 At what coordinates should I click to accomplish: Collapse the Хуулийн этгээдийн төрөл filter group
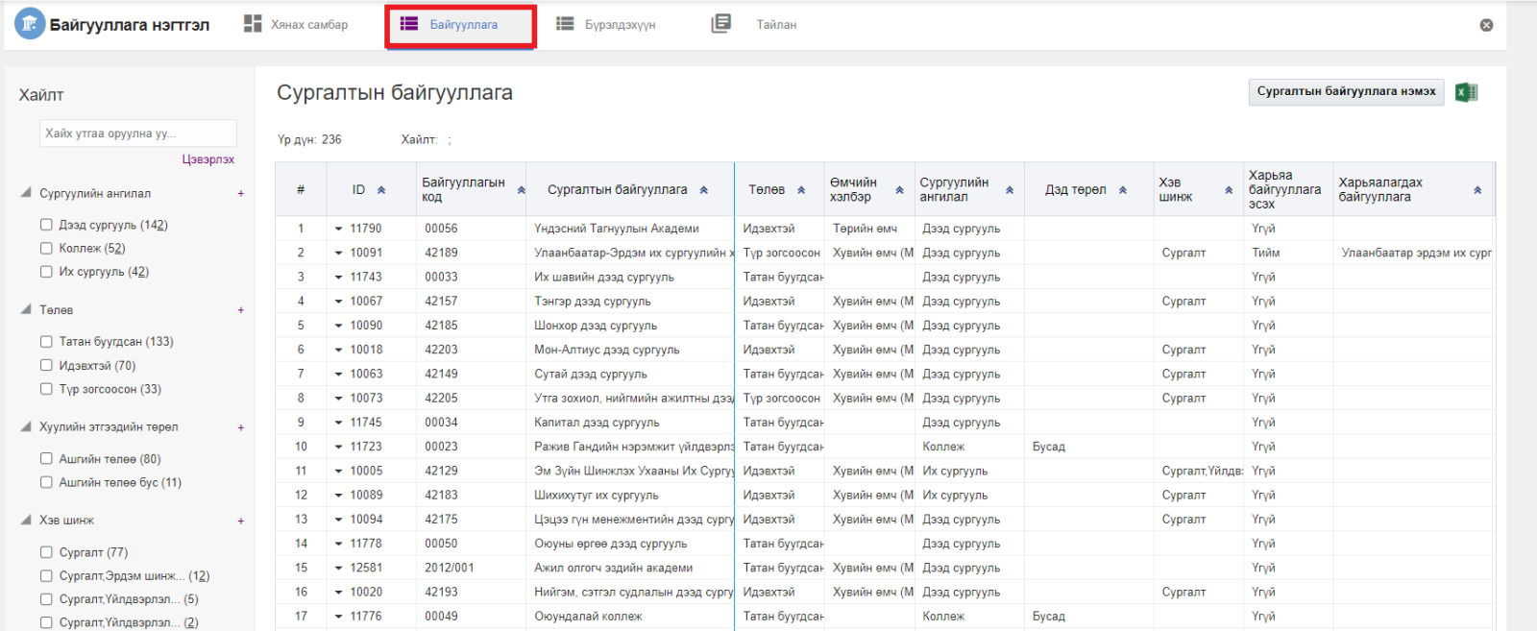point(26,426)
